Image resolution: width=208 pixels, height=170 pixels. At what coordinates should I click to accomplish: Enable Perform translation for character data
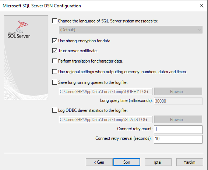[x=54, y=61]
